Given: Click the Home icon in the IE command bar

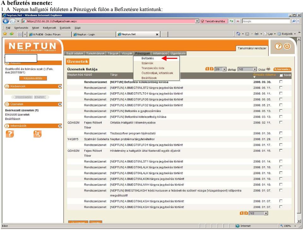Looking at the screenshot, I should 238,34.
